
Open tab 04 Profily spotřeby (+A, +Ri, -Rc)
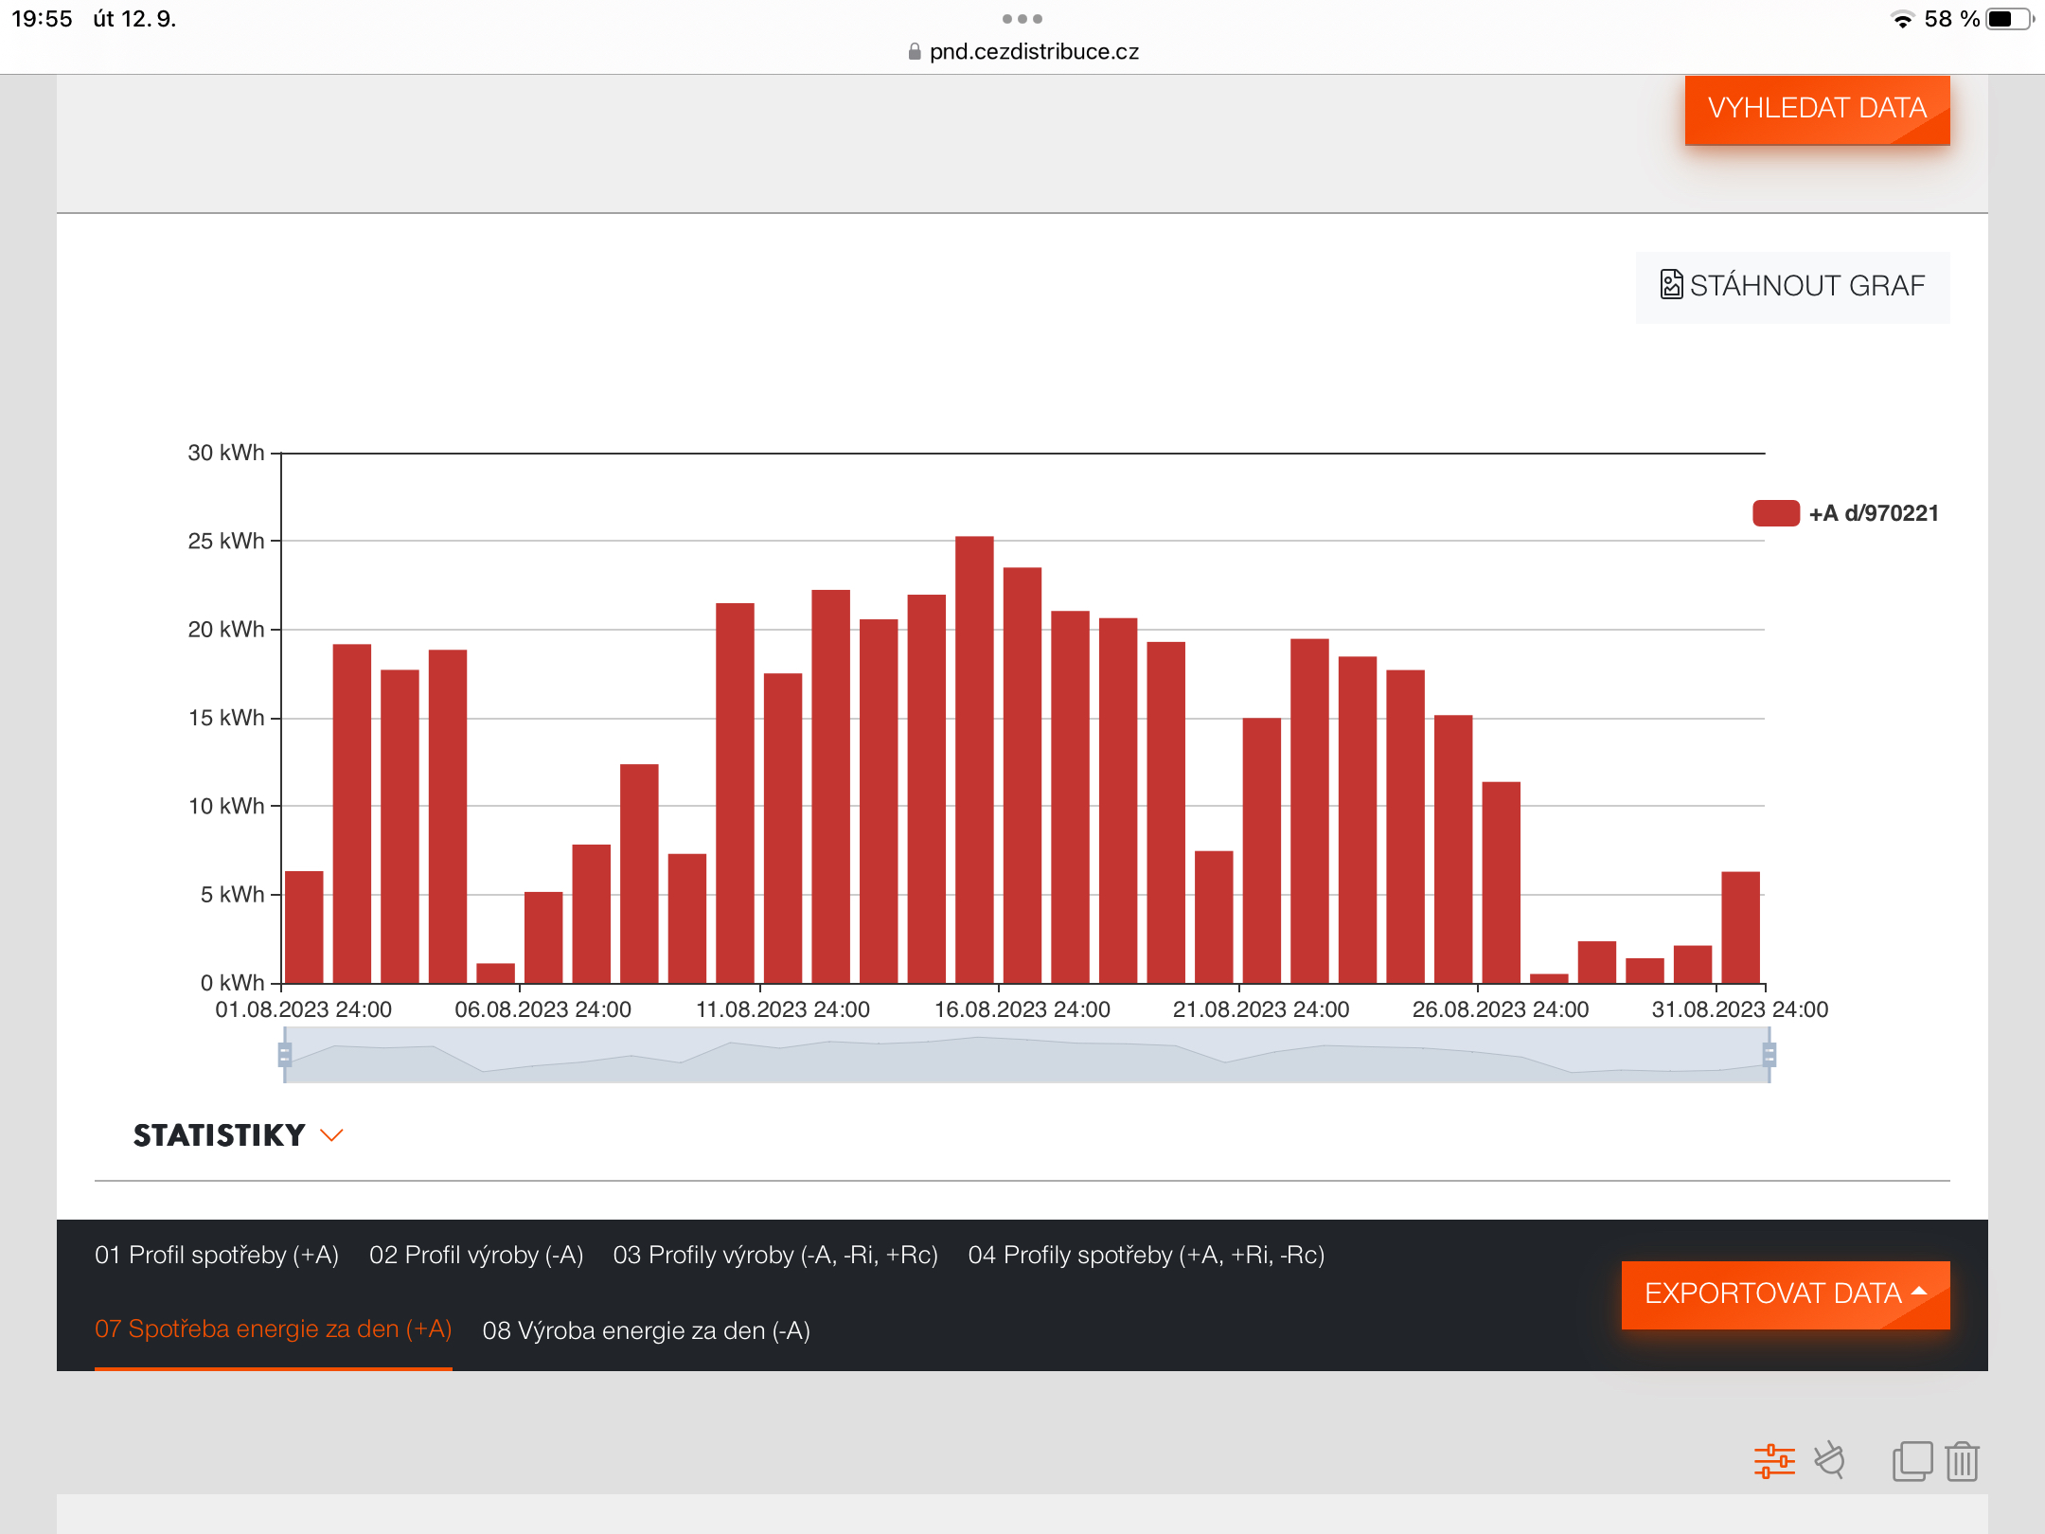coord(1147,1255)
